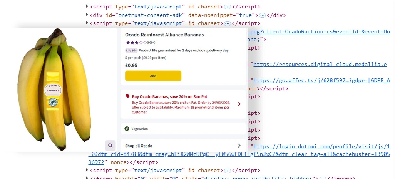Click 'Product life guaranteed for 2 days' text

pos(184,50)
